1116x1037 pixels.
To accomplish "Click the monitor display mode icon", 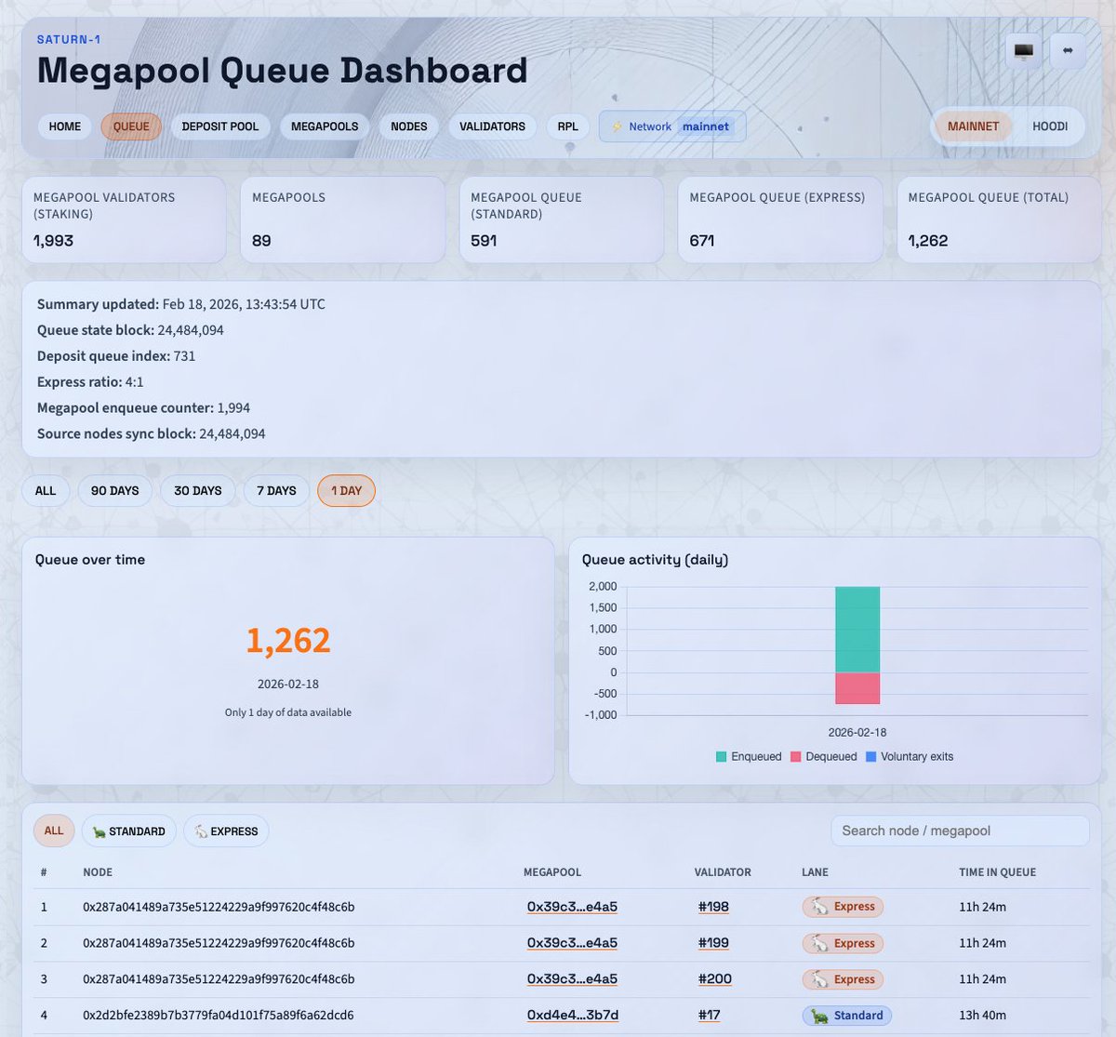I will tap(1024, 51).
